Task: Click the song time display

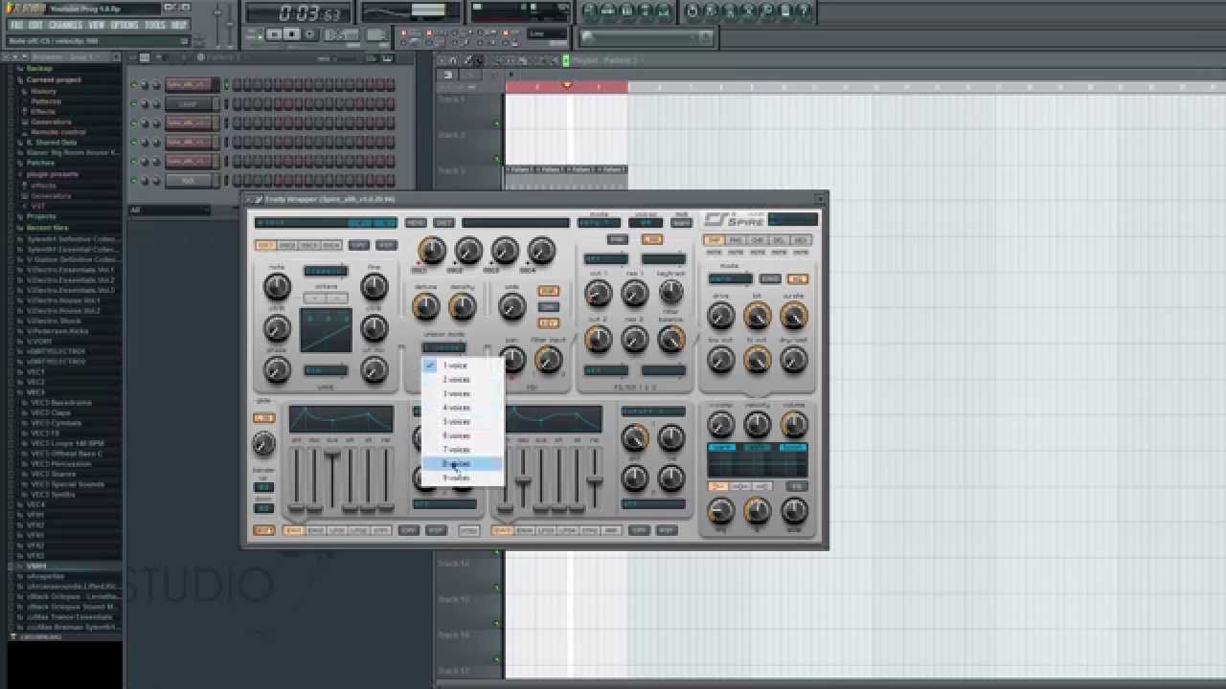Action: click(298, 12)
